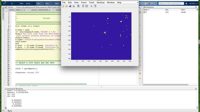200x112 pixels.
Task: Click struct variable P icon in Workspace
Action: click(144, 12)
